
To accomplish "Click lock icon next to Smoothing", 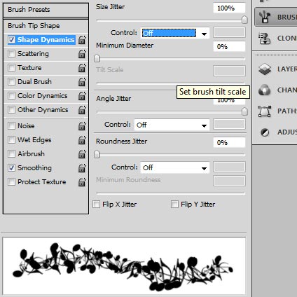I will (x=82, y=168).
